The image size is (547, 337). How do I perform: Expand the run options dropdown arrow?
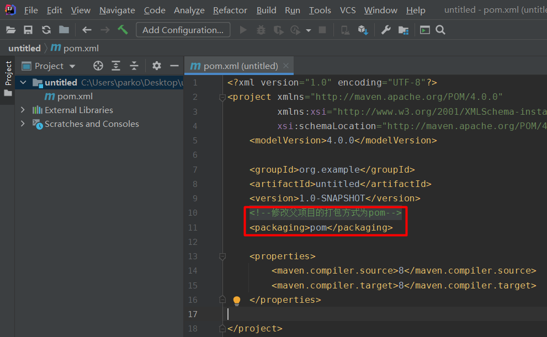point(309,30)
